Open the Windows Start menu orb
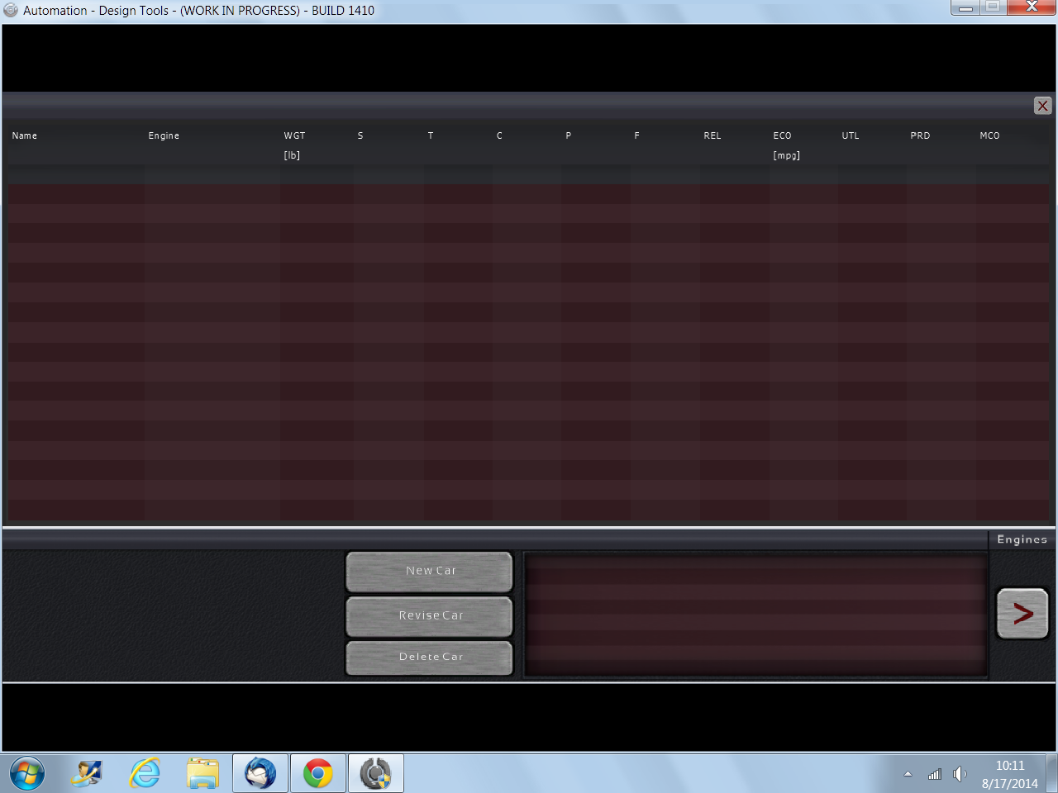1058x793 pixels. 26,774
